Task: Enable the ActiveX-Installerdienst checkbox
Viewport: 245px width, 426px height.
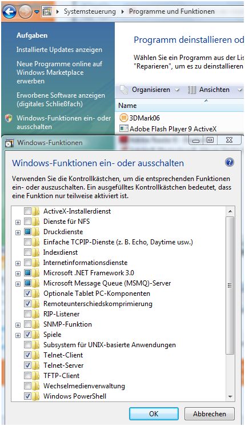Action: coord(27,211)
